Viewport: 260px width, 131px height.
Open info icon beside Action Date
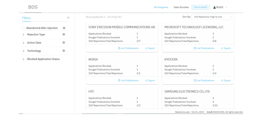[64, 42]
